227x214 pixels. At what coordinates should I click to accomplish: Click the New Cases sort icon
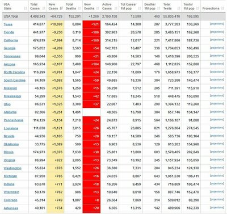coord(61,9)
